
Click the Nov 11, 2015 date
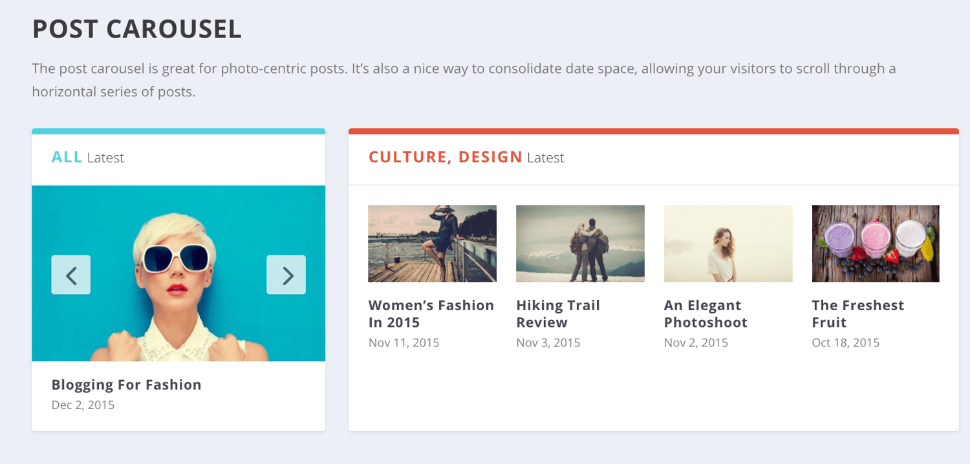pos(404,343)
